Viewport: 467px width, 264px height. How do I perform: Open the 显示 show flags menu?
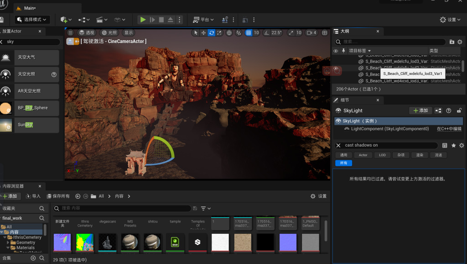[129, 32]
